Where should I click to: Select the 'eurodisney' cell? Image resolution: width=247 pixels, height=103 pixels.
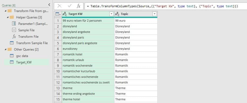(88, 49)
